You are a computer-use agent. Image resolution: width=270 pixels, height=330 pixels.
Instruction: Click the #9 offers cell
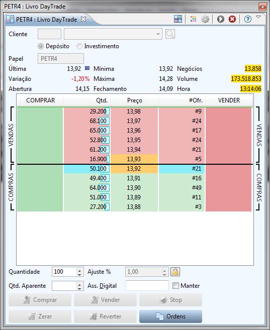click(x=182, y=112)
